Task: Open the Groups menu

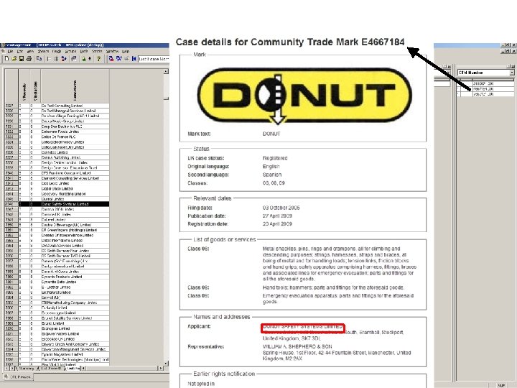Action: pyautogui.click(x=70, y=52)
